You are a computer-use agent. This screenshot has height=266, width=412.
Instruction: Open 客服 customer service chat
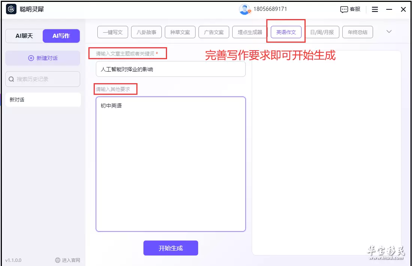pyautogui.click(x=350, y=9)
